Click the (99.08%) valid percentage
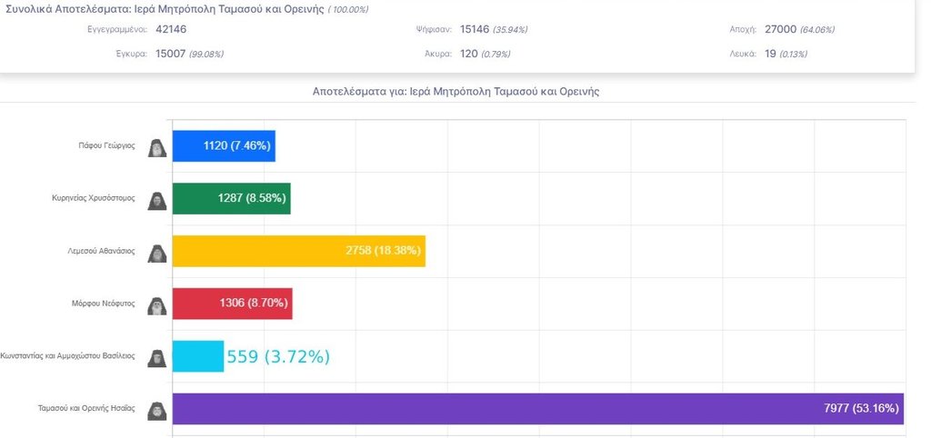 [x=206, y=54]
